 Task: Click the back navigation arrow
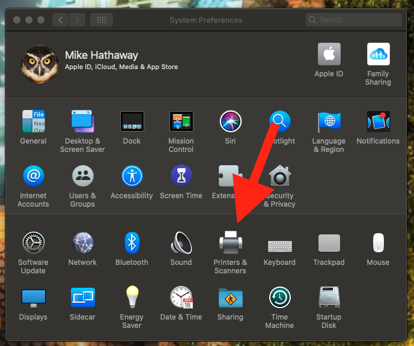60,20
